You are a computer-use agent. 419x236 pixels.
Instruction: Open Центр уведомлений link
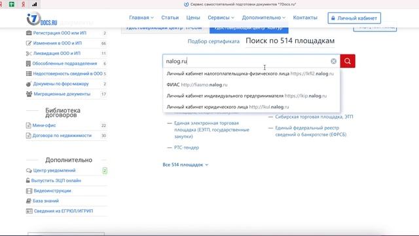click(x=54, y=170)
